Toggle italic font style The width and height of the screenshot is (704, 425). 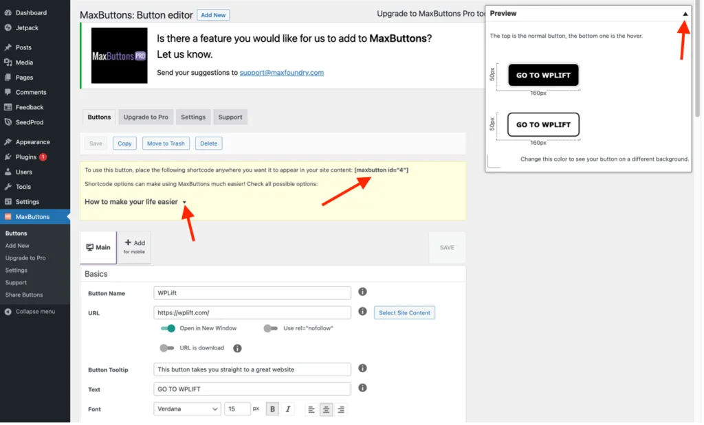click(288, 409)
